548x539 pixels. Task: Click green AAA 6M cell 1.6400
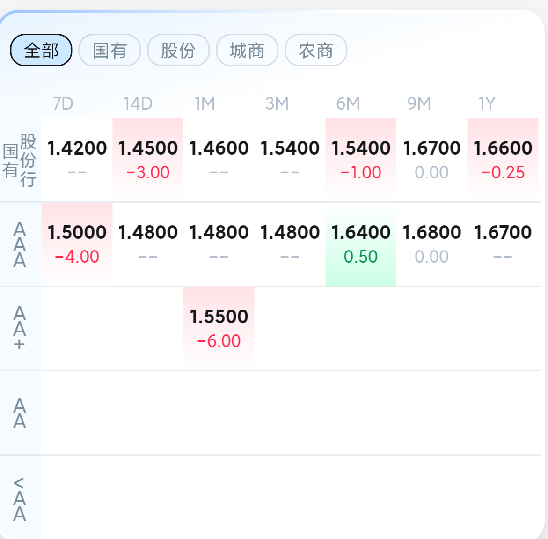coord(361,244)
